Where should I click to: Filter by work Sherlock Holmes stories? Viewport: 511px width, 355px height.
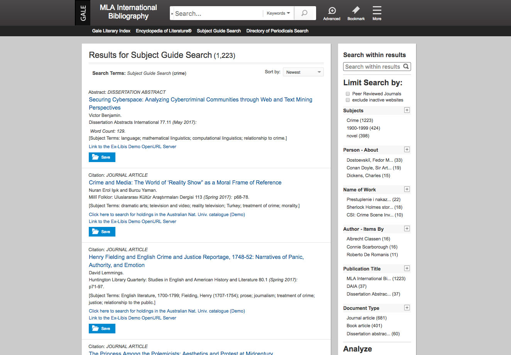click(374, 207)
